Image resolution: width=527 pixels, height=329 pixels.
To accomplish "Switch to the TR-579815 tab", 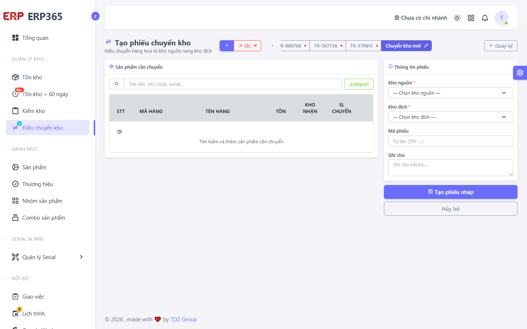I will pos(363,46).
